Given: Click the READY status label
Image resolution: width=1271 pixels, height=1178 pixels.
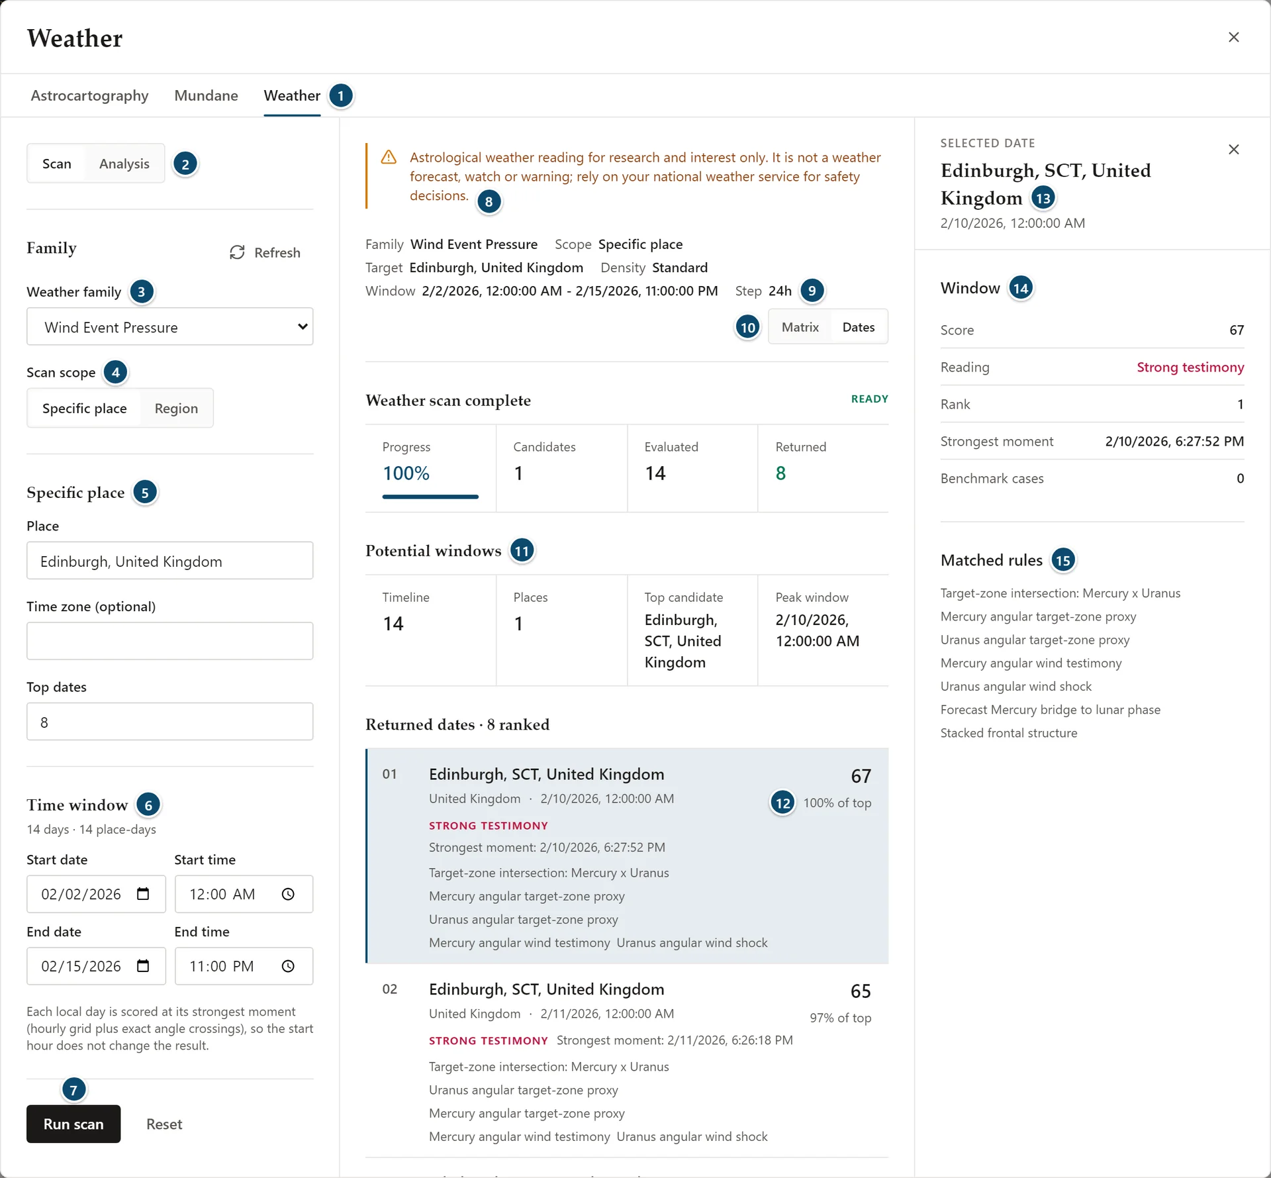Looking at the screenshot, I should [x=869, y=399].
